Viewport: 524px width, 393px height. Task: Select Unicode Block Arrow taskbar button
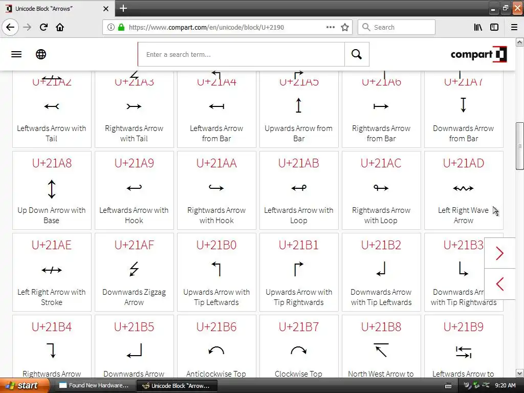click(x=177, y=386)
